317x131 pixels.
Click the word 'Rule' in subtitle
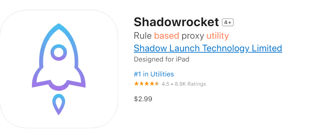[143, 36]
